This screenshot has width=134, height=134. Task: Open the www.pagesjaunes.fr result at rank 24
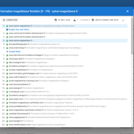(x=40, y=117)
